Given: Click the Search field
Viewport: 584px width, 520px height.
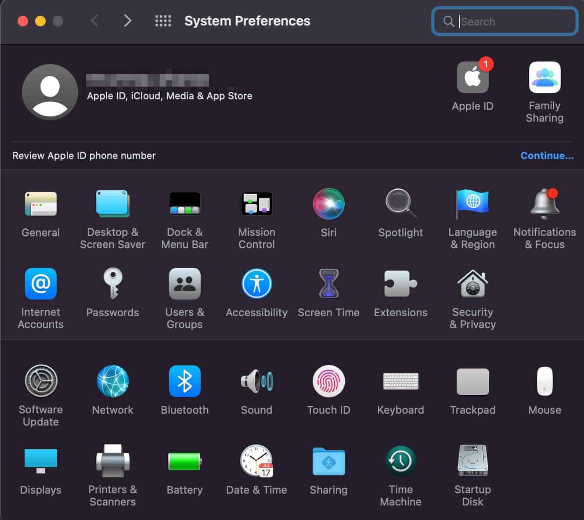Looking at the screenshot, I should click(505, 21).
